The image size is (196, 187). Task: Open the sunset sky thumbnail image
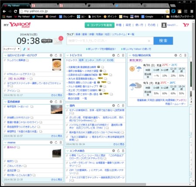coord(57,109)
